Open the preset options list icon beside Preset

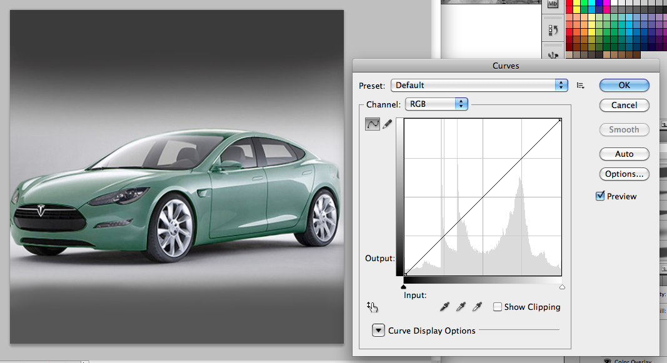tap(580, 85)
